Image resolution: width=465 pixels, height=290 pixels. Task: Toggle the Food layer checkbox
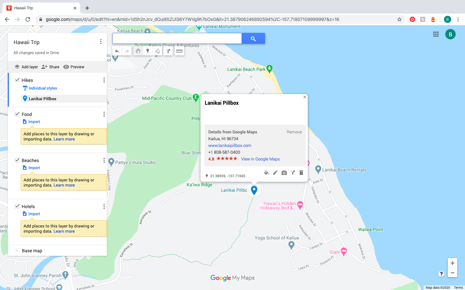click(x=17, y=114)
